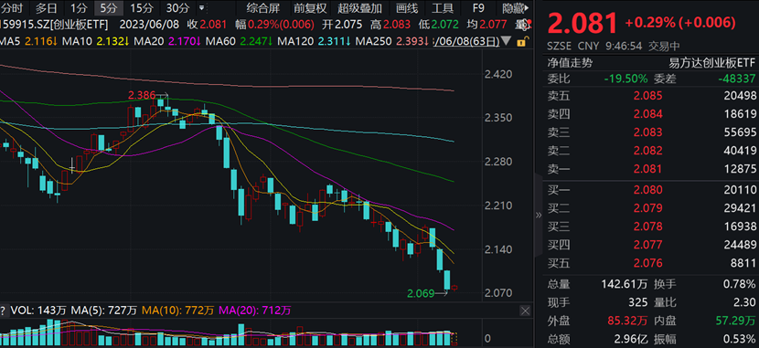The height and width of the screenshot is (348, 759).
Task: Select the MA(20): 712万 volume label
Action: coord(255,310)
